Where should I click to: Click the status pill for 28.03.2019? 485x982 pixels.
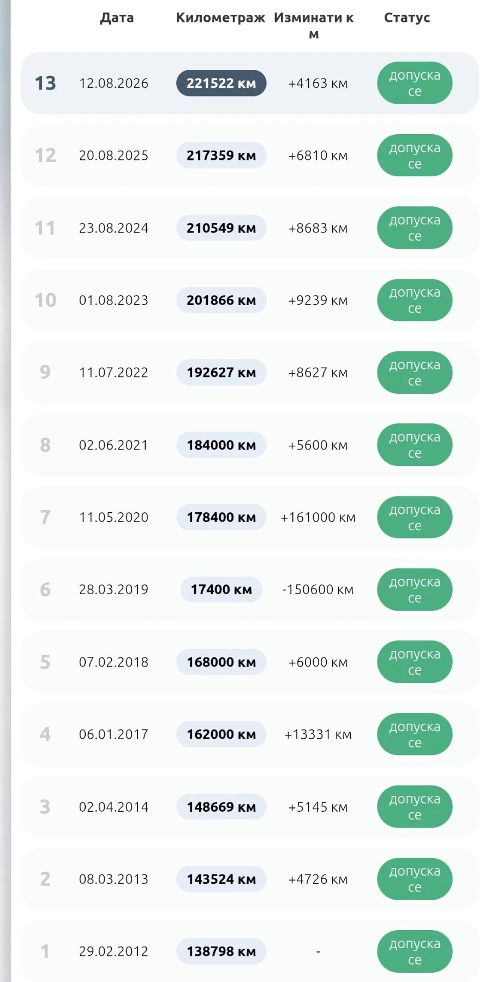(415, 589)
